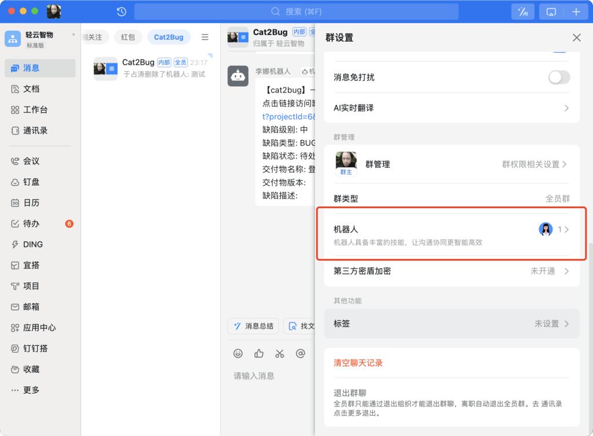Open 项目 in the sidebar
The width and height of the screenshot is (593, 436).
click(x=40, y=286)
